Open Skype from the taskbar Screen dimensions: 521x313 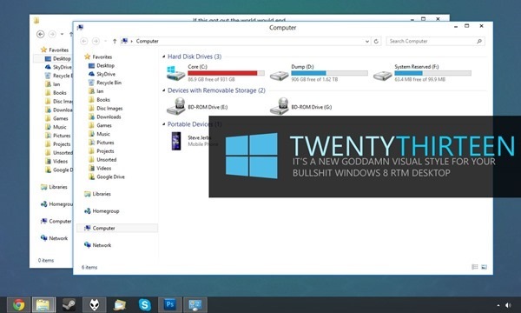[x=145, y=304]
